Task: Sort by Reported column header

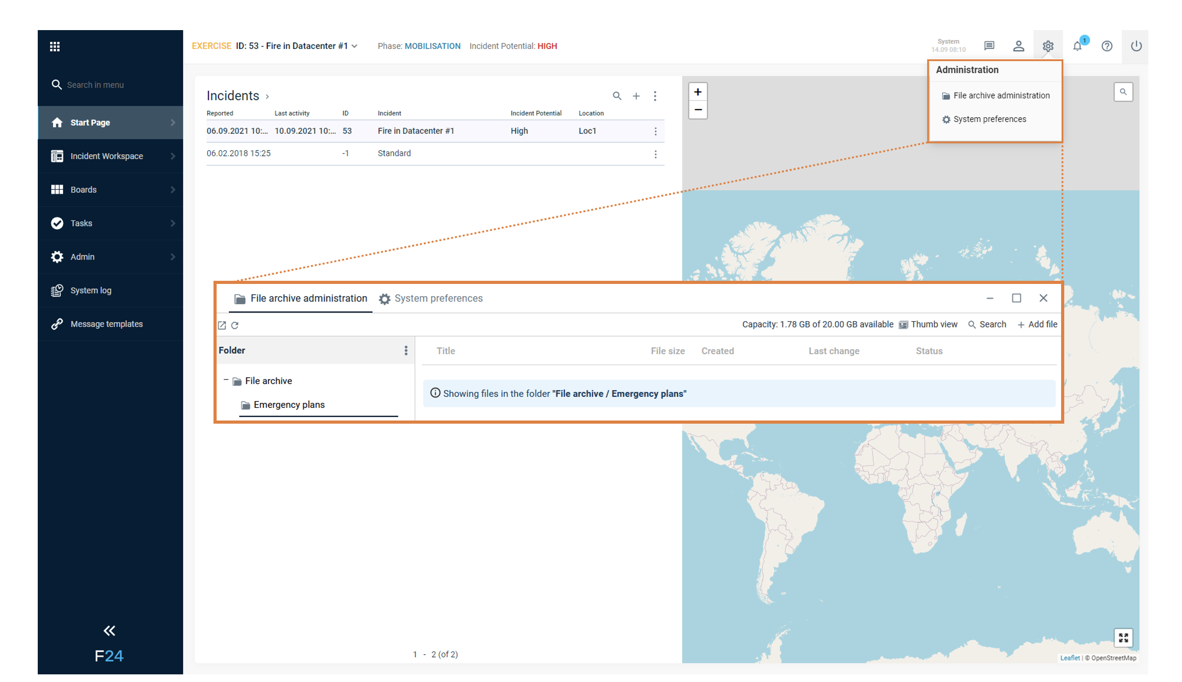Action: click(220, 113)
